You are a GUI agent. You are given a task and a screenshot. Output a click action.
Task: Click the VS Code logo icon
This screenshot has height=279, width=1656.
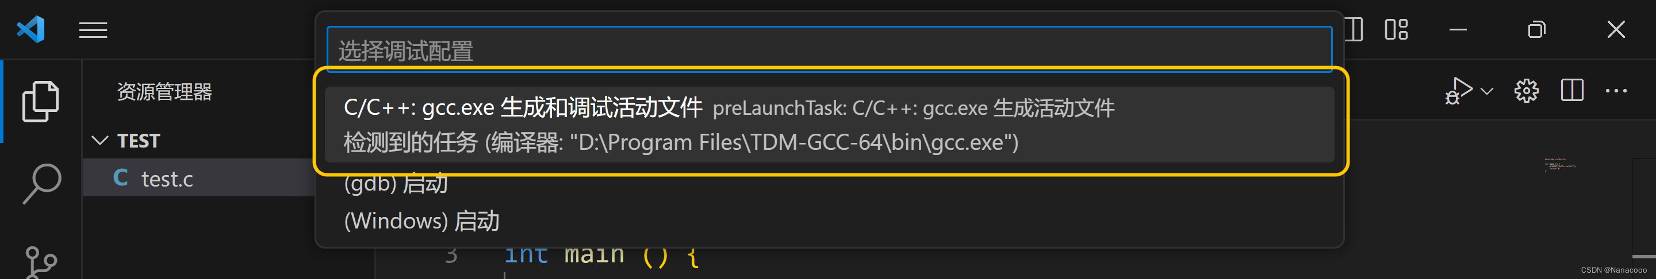point(31,29)
